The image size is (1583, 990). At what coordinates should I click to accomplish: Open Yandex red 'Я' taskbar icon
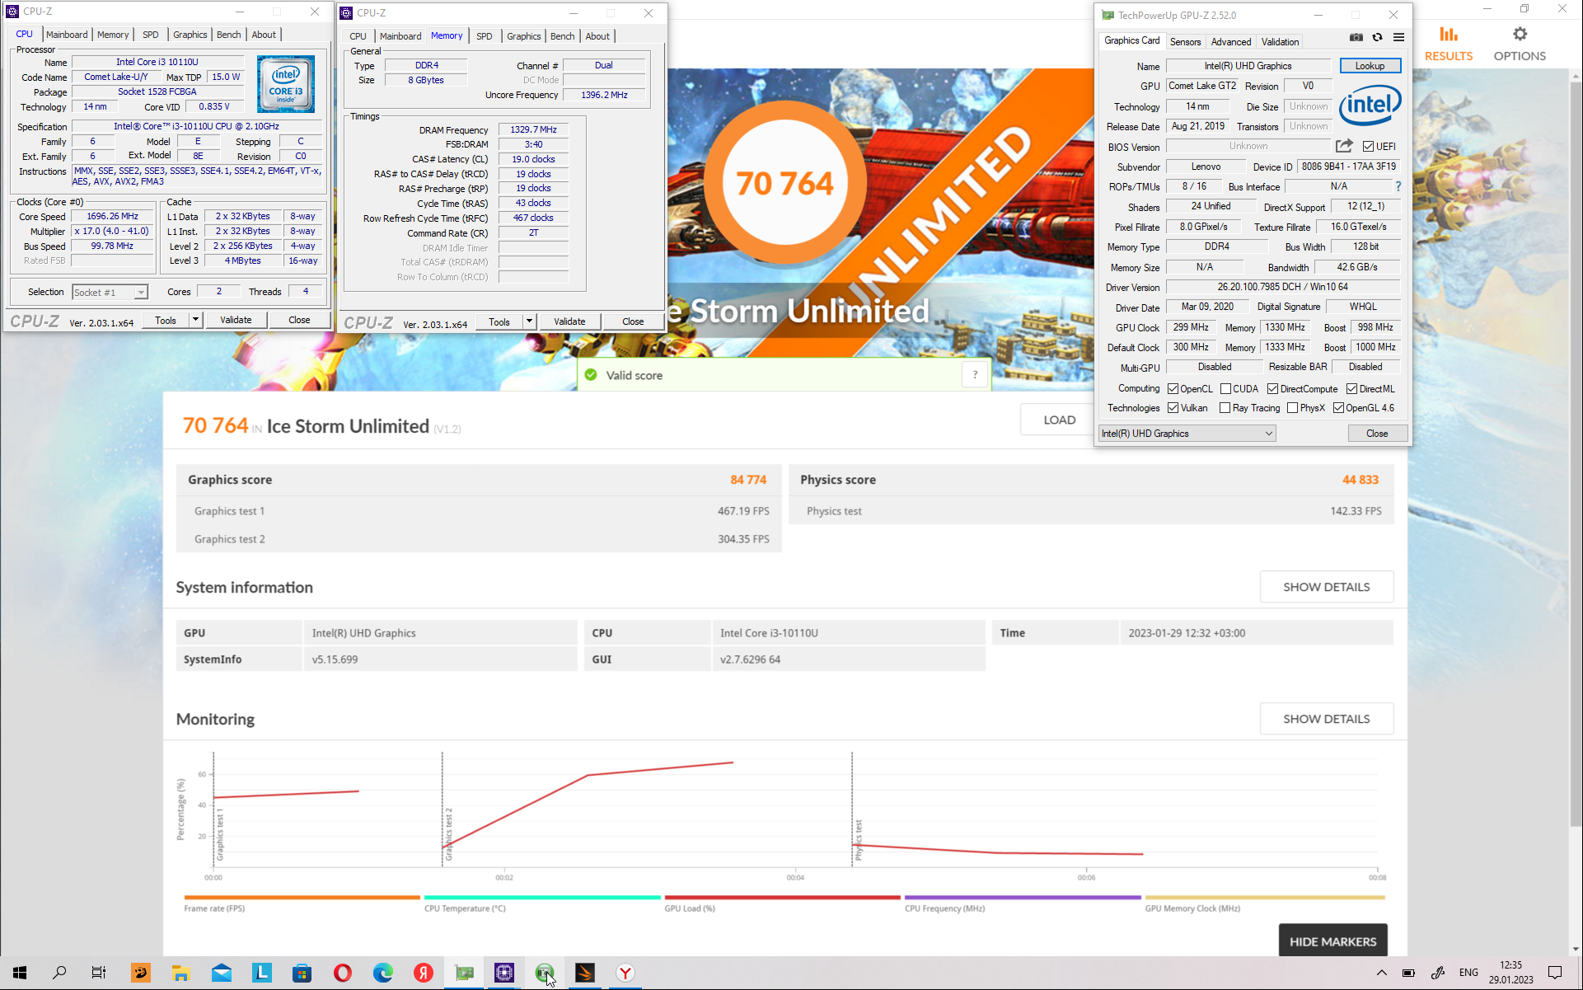tap(424, 973)
